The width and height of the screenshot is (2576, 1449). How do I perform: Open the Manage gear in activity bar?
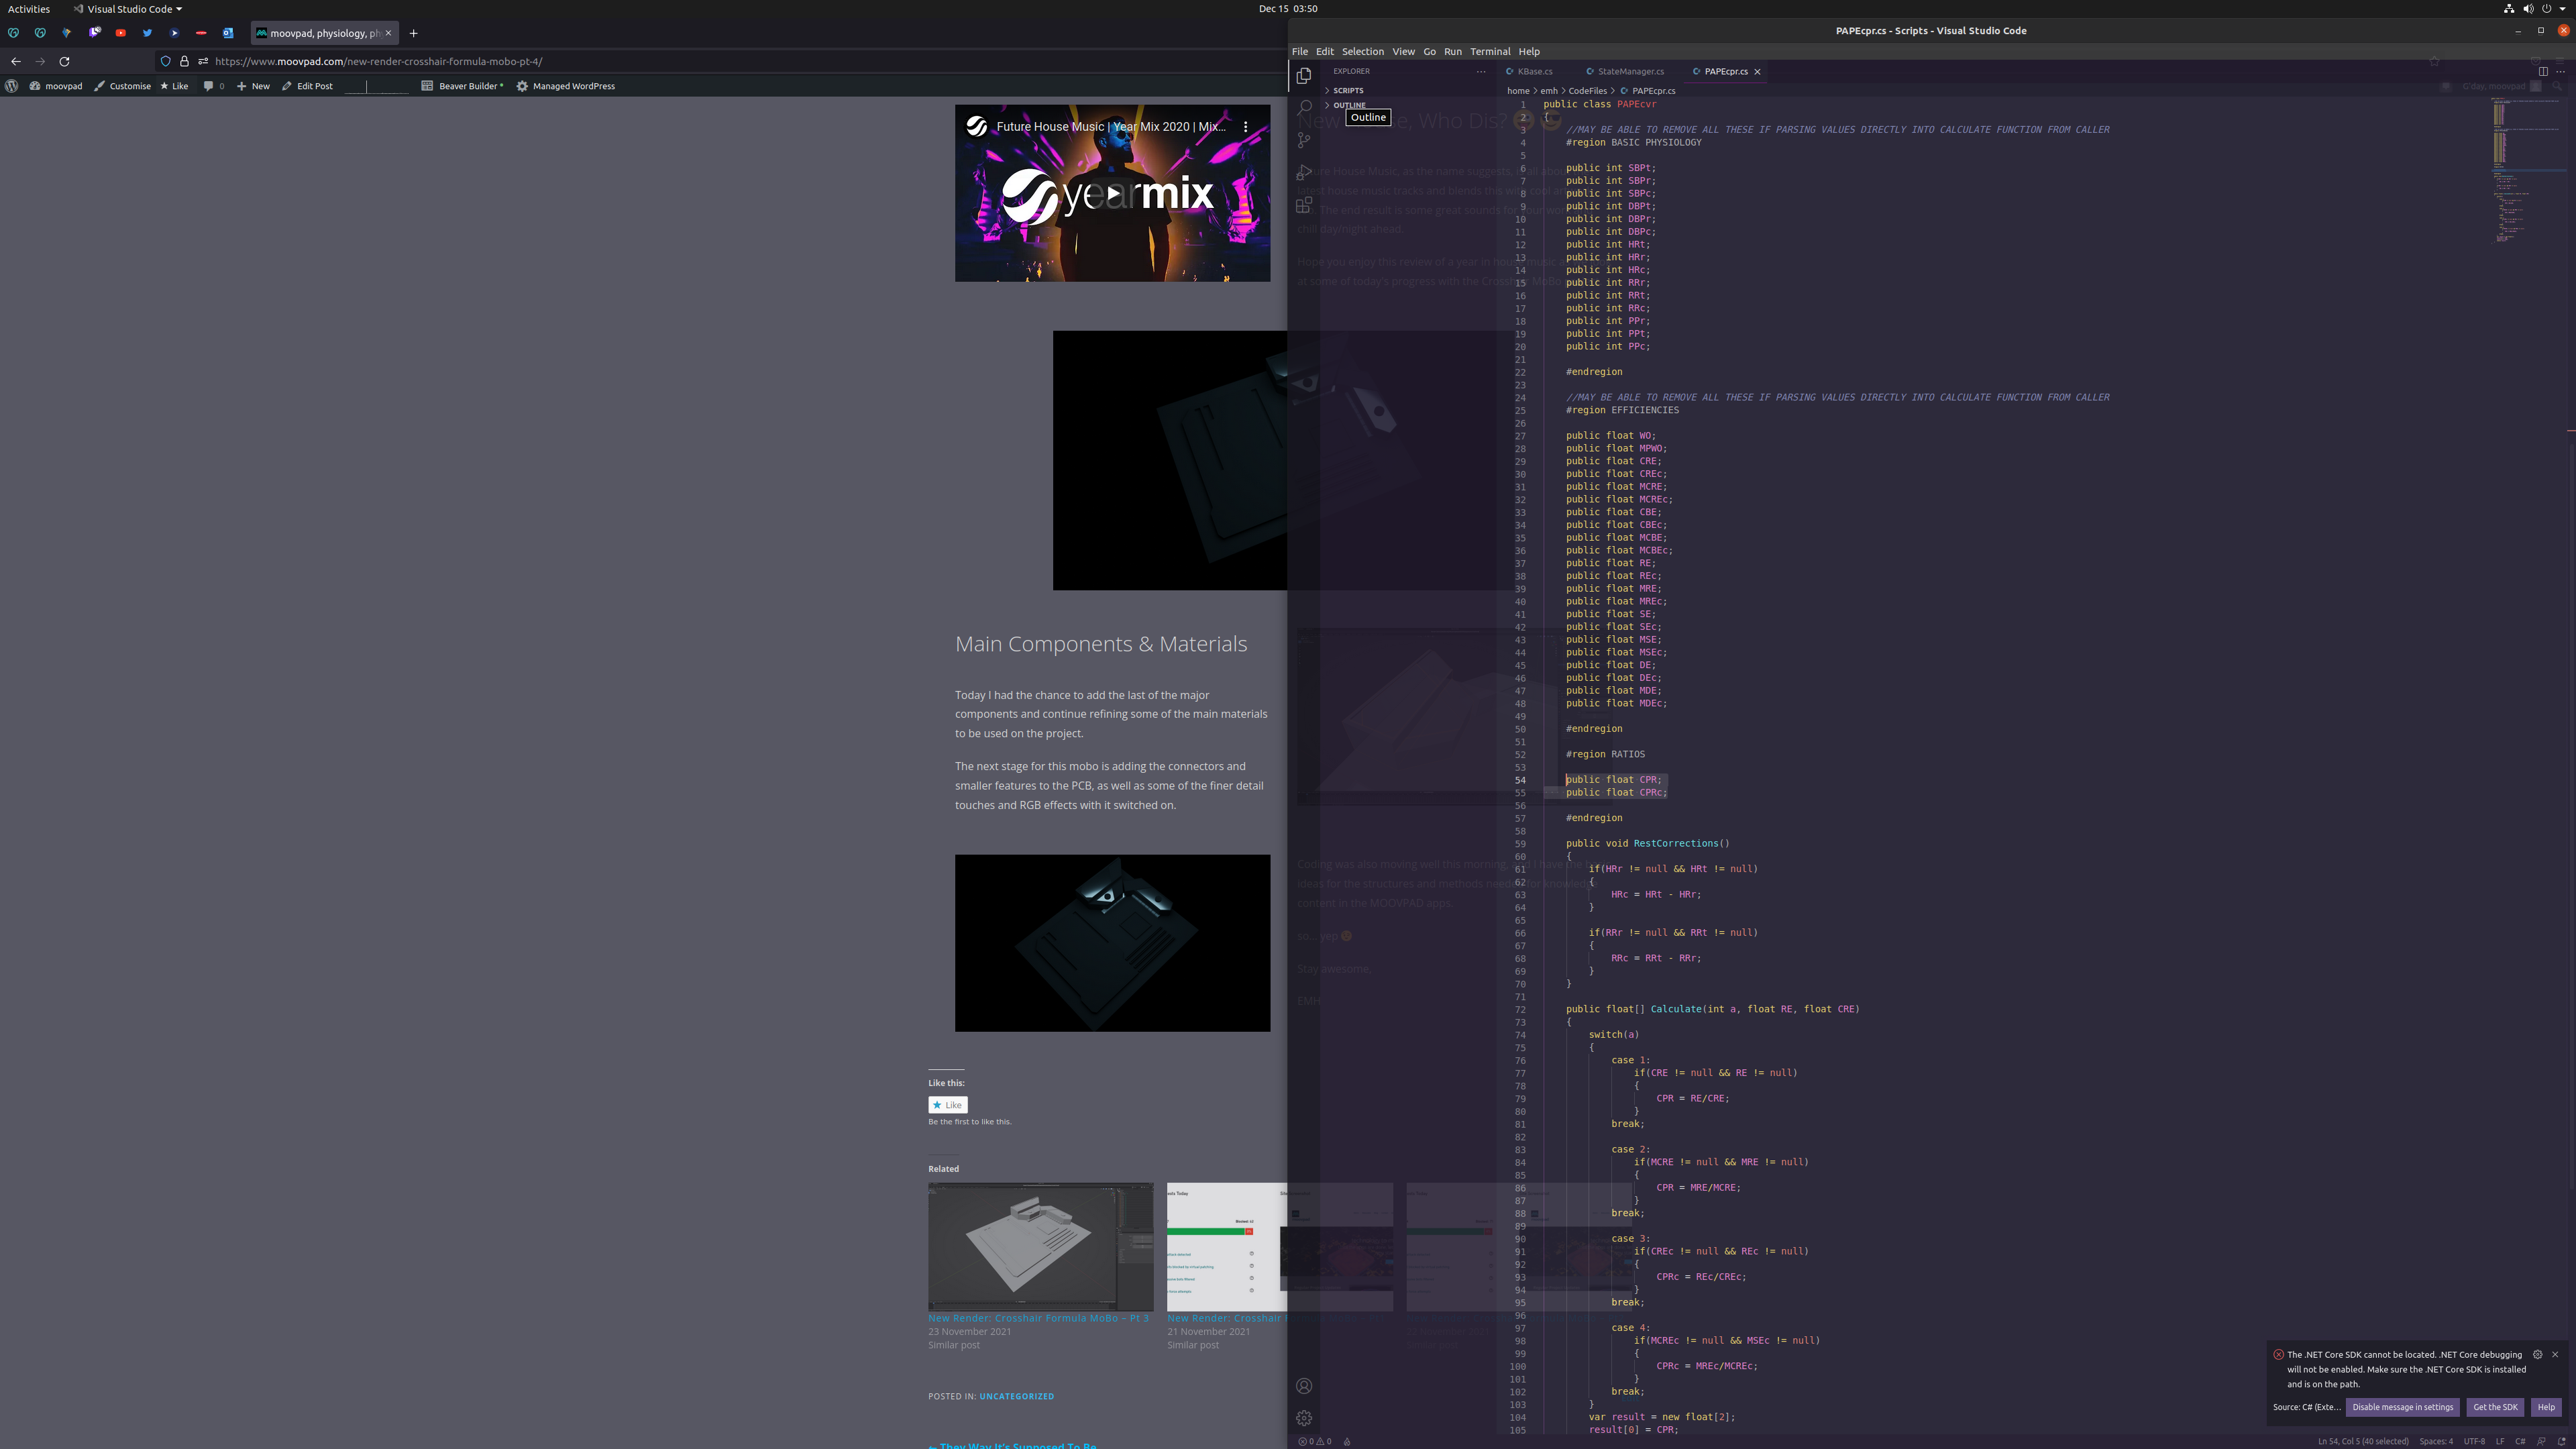[1304, 1418]
